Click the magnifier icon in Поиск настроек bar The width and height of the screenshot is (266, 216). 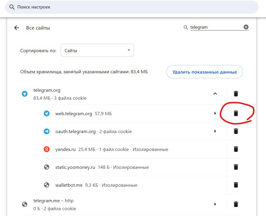pos(12,7)
